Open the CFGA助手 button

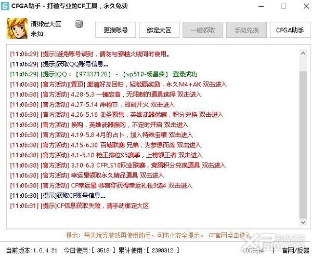coord(290,30)
